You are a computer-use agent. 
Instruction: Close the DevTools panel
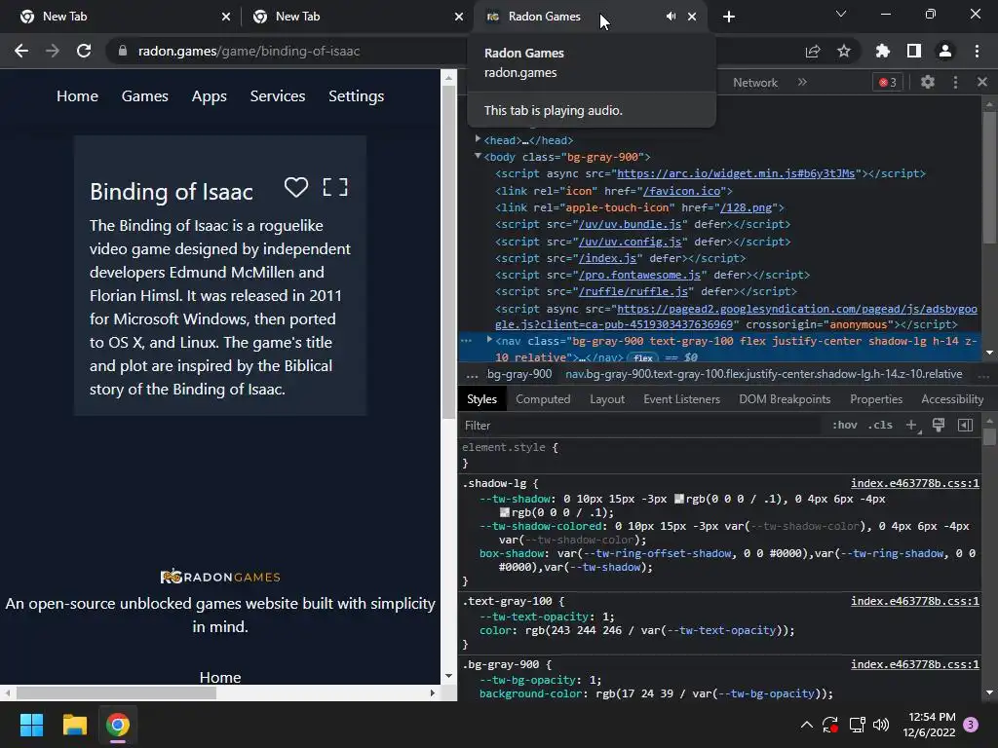pyautogui.click(x=982, y=82)
